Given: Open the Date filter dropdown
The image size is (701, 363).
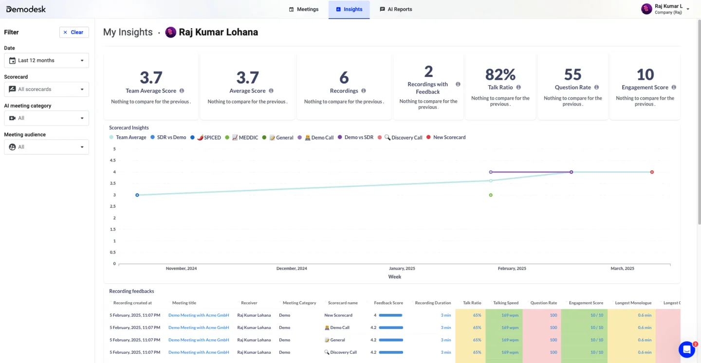Looking at the screenshot, I should 46,60.
